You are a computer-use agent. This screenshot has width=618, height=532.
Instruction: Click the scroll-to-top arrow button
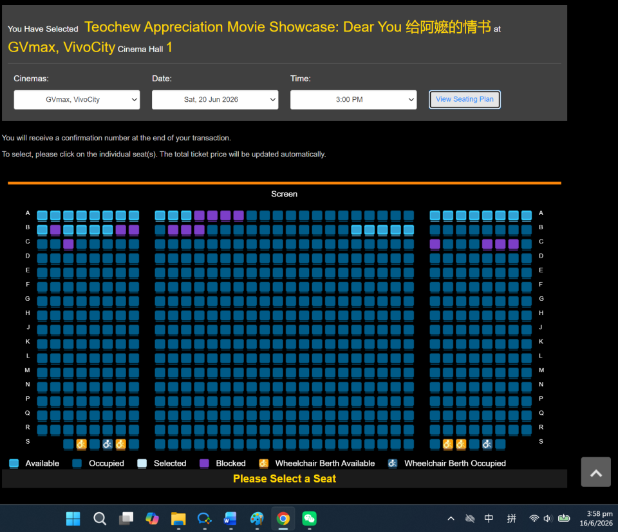[x=595, y=472]
